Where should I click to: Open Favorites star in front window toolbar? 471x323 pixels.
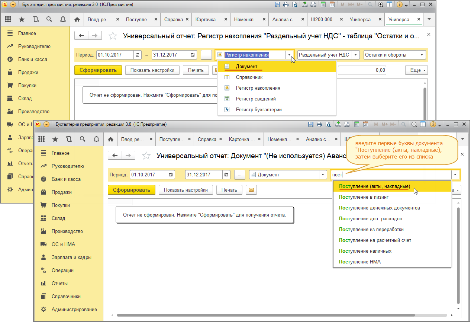pos(55,139)
